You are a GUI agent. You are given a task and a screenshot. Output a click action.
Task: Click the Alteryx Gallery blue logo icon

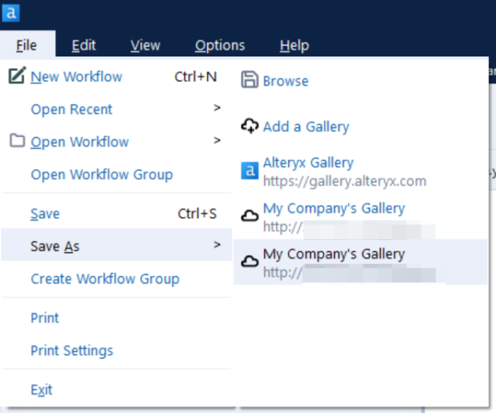pyautogui.click(x=250, y=171)
